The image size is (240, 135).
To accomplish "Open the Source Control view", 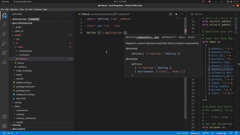I will [4, 34].
